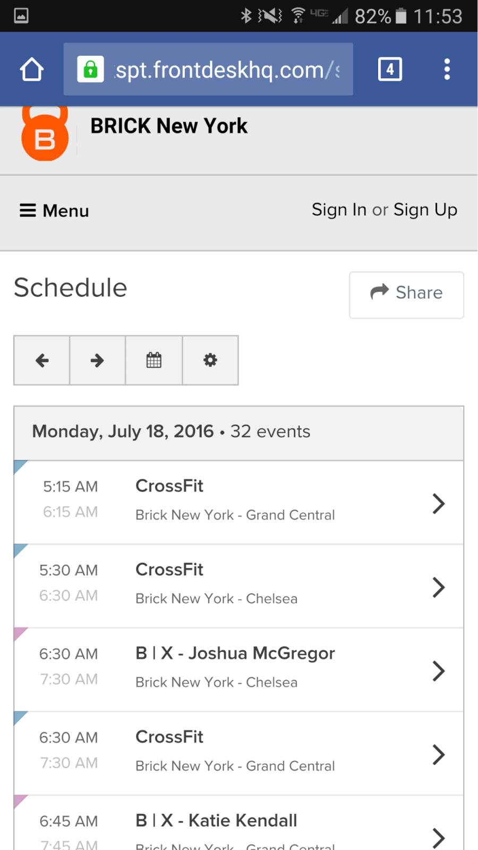Screen dimensions: 478x850
Task: Tap the browser home icon
Action: pos(32,70)
